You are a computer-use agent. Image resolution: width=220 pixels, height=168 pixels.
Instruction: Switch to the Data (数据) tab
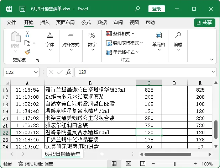point(102,22)
